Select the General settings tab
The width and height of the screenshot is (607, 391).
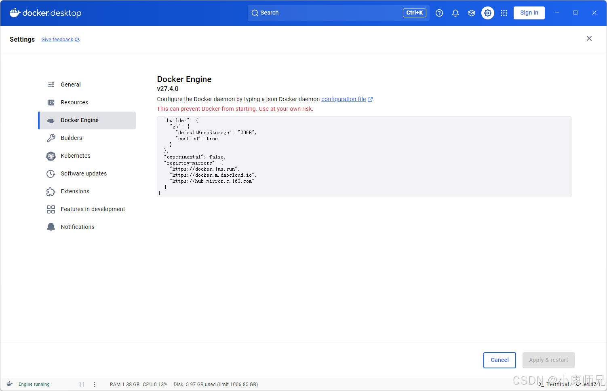(87, 85)
